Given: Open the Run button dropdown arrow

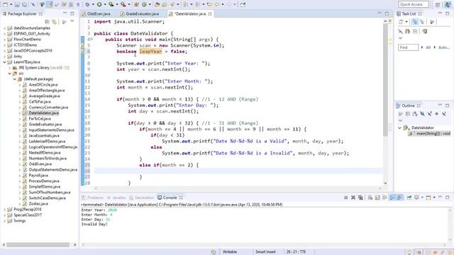Looking at the screenshot, I should coord(104,5).
